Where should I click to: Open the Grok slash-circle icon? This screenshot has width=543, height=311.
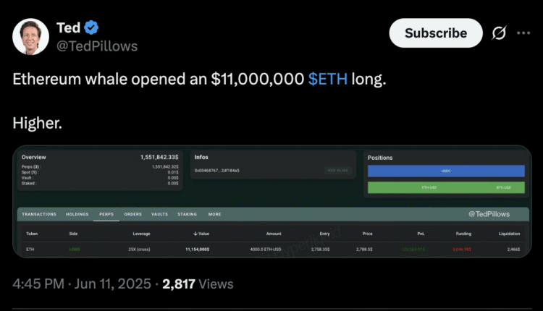tap(498, 33)
